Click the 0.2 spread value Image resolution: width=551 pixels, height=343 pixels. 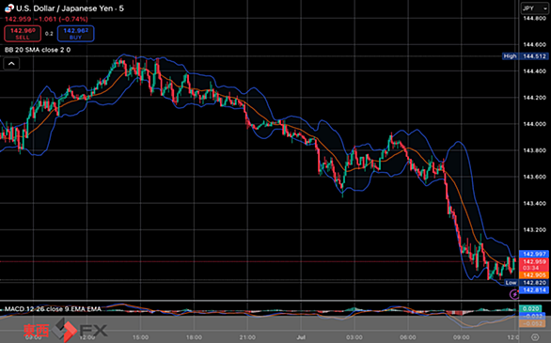pyautogui.click(x=49, y=34)
